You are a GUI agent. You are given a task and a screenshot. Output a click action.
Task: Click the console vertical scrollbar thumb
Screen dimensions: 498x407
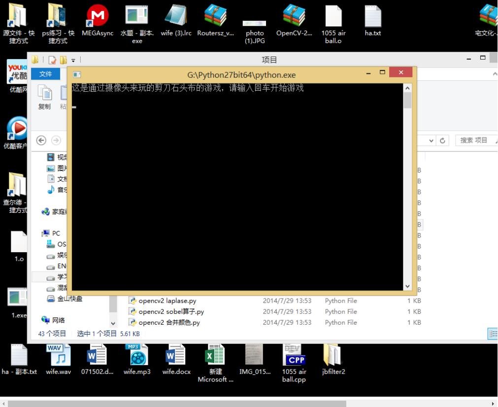[x=407, y=101]
